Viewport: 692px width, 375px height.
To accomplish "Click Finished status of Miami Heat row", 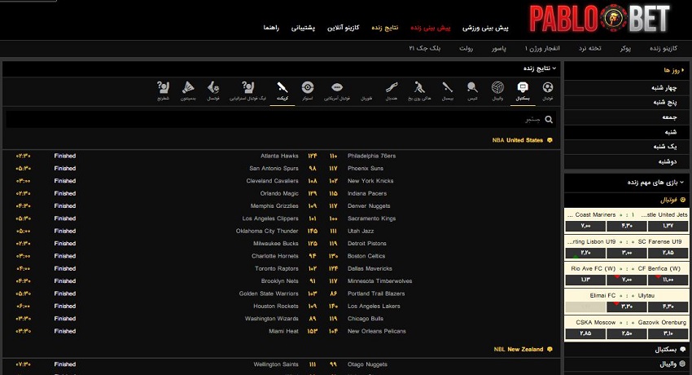I will click(65, 331).
